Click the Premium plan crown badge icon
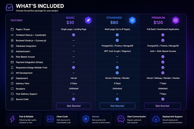The width and height of the screenshot is (194, 129). [x=176, y=20]
